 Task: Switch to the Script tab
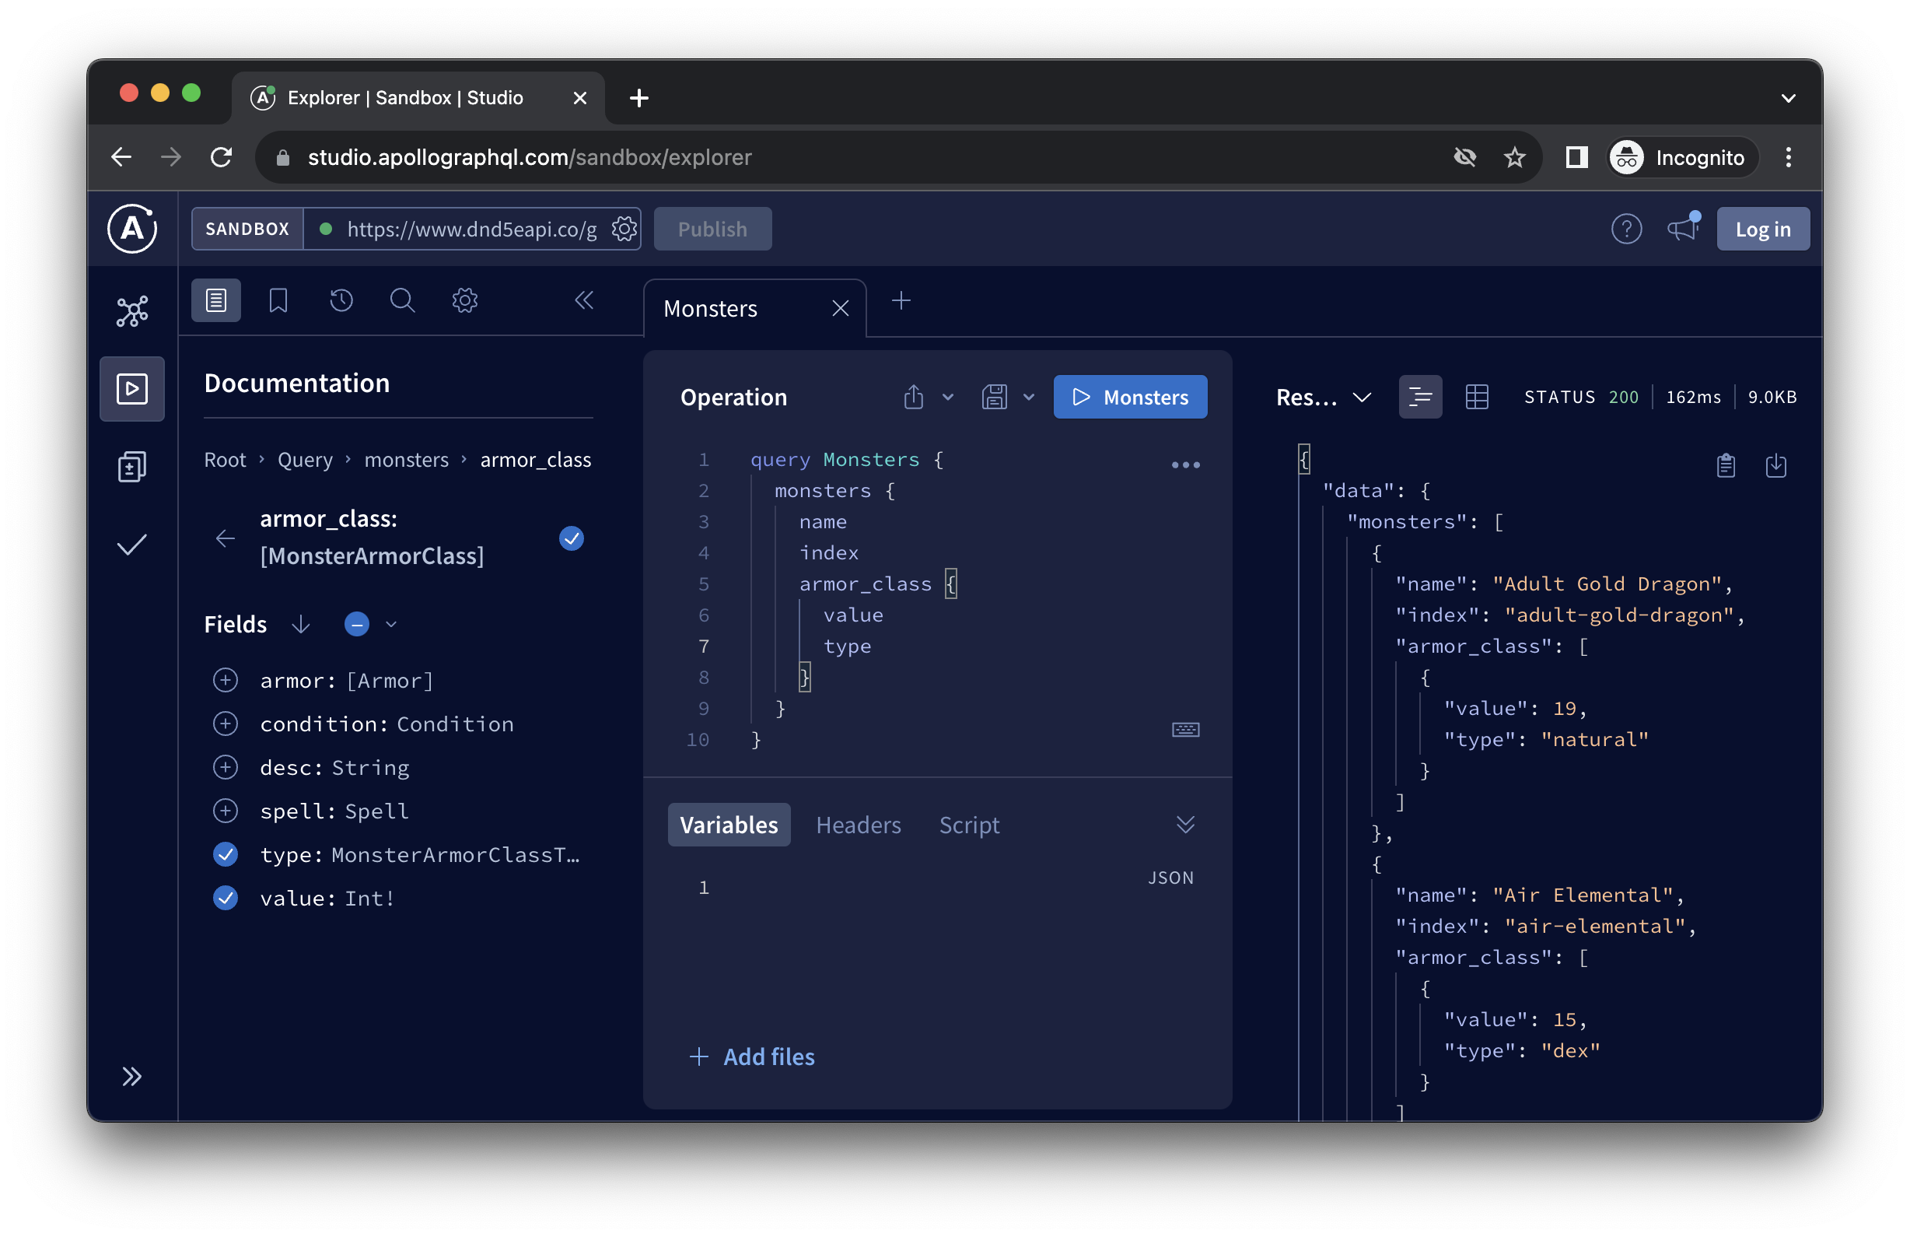970,825
